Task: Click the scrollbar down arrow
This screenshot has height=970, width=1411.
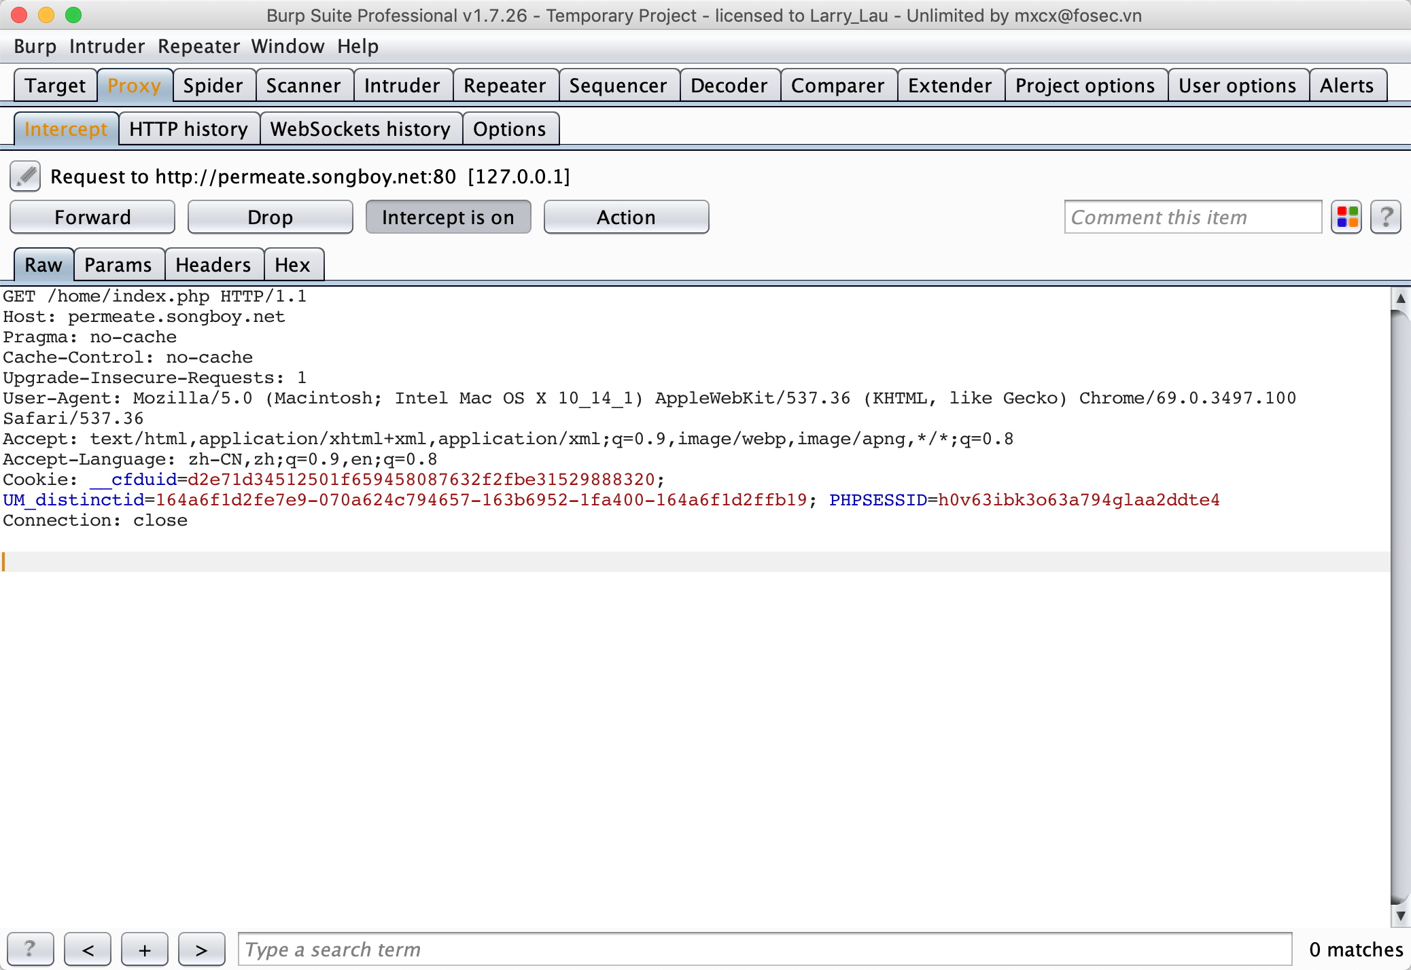Action: click(1400, 916)
